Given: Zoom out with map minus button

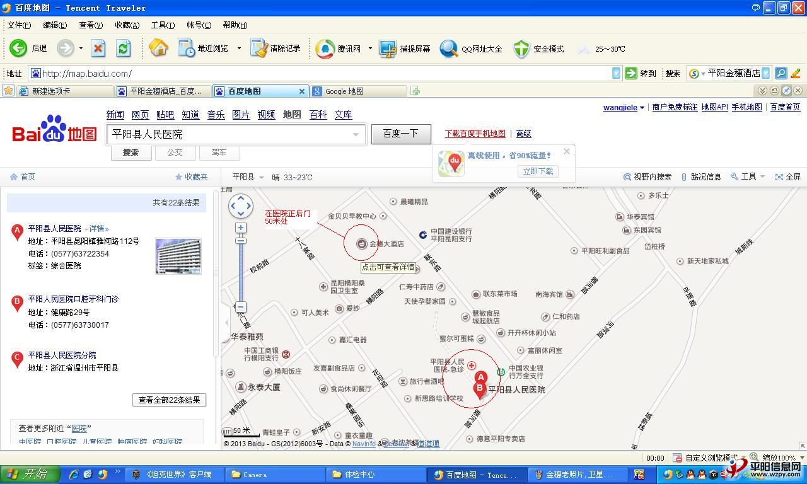Looking at the screenshot, I should 241,307.
